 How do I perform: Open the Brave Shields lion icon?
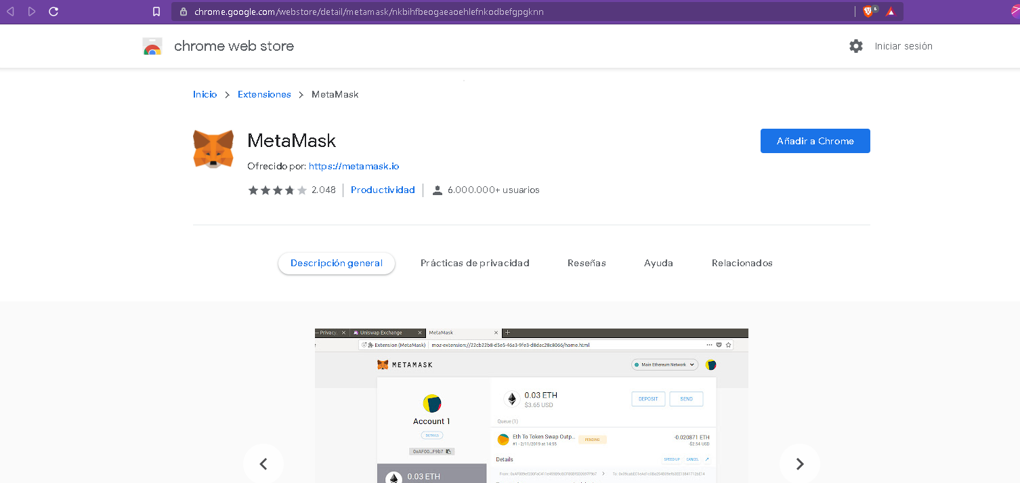(869, 12)
